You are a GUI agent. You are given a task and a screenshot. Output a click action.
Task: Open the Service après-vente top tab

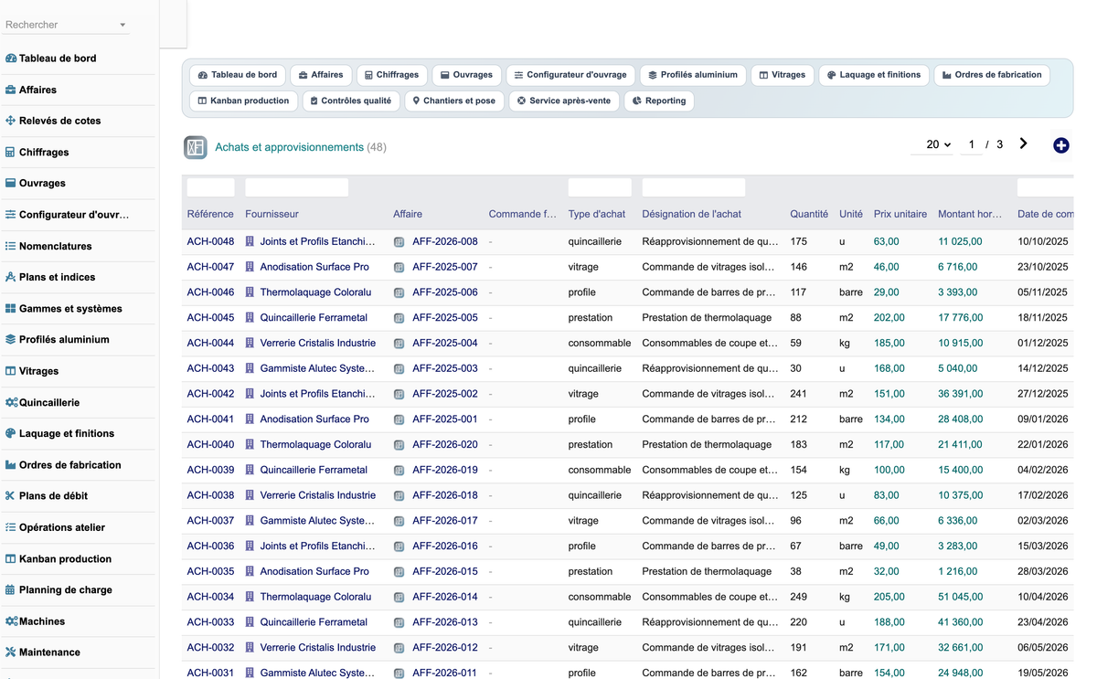point(563,101)
